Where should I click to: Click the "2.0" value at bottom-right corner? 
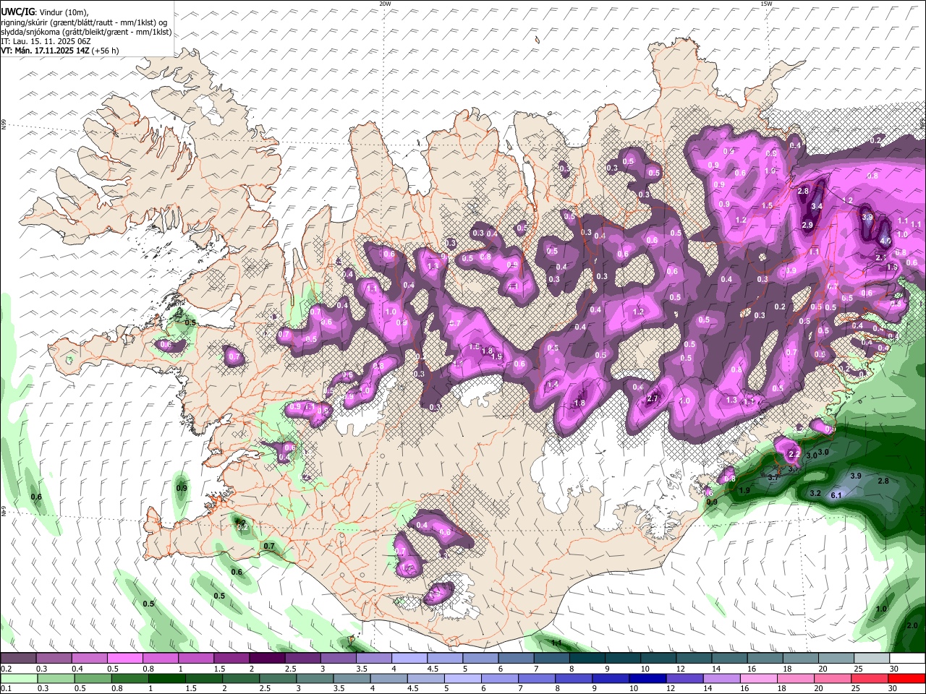coord(912,625)
